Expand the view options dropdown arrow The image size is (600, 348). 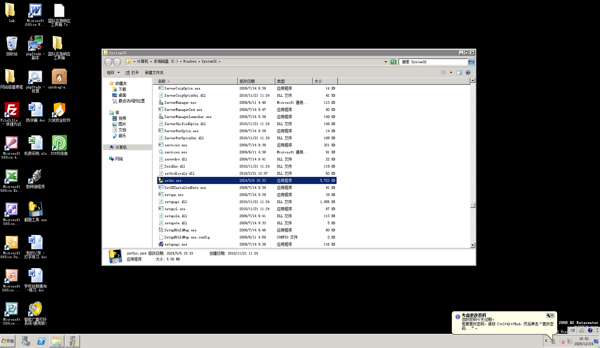pos(451,73)
